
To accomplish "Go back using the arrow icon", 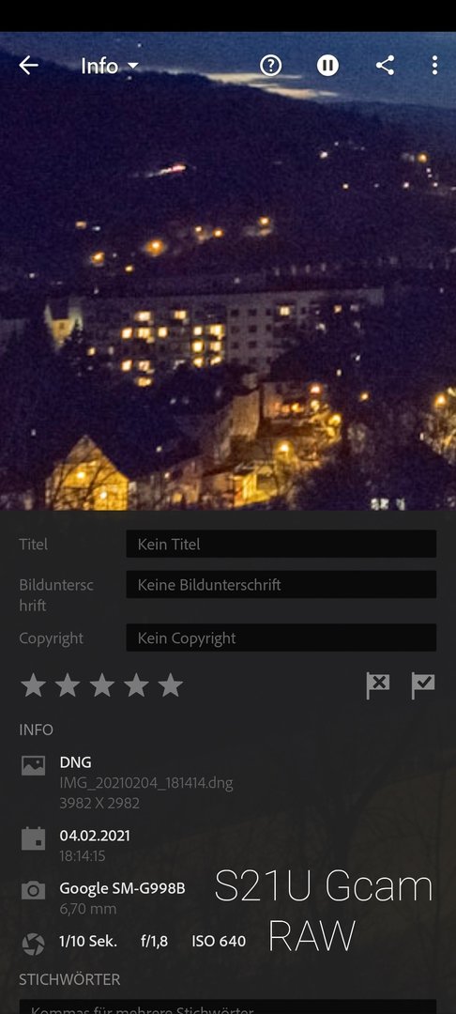I will (x=28, y=66).
